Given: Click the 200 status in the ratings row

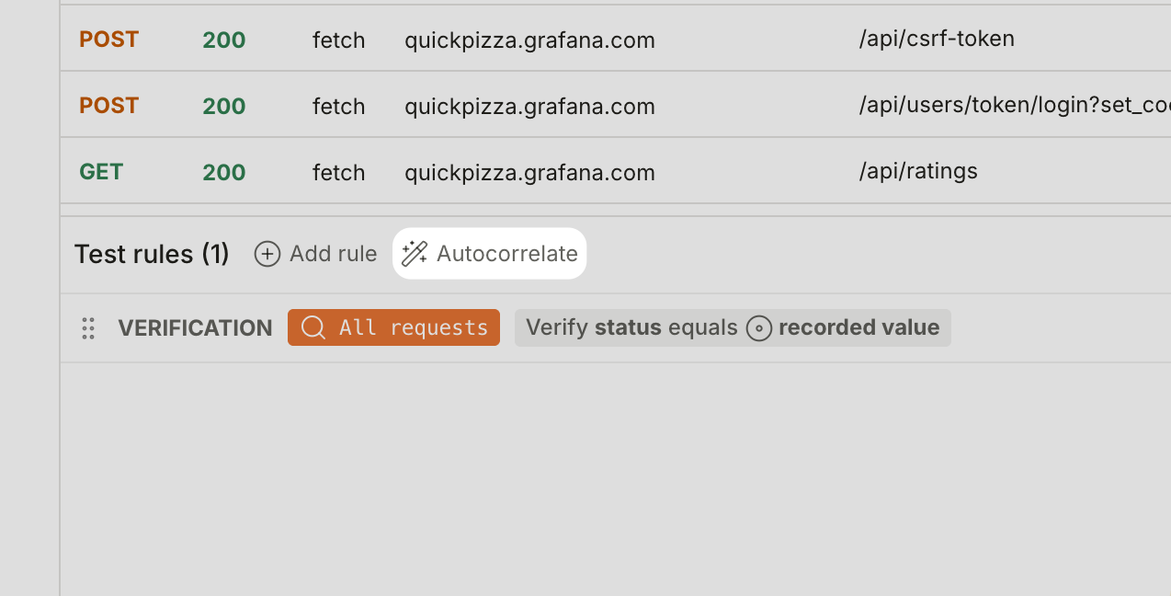Looking at the screenshot, I should click(x=224, y=172).
